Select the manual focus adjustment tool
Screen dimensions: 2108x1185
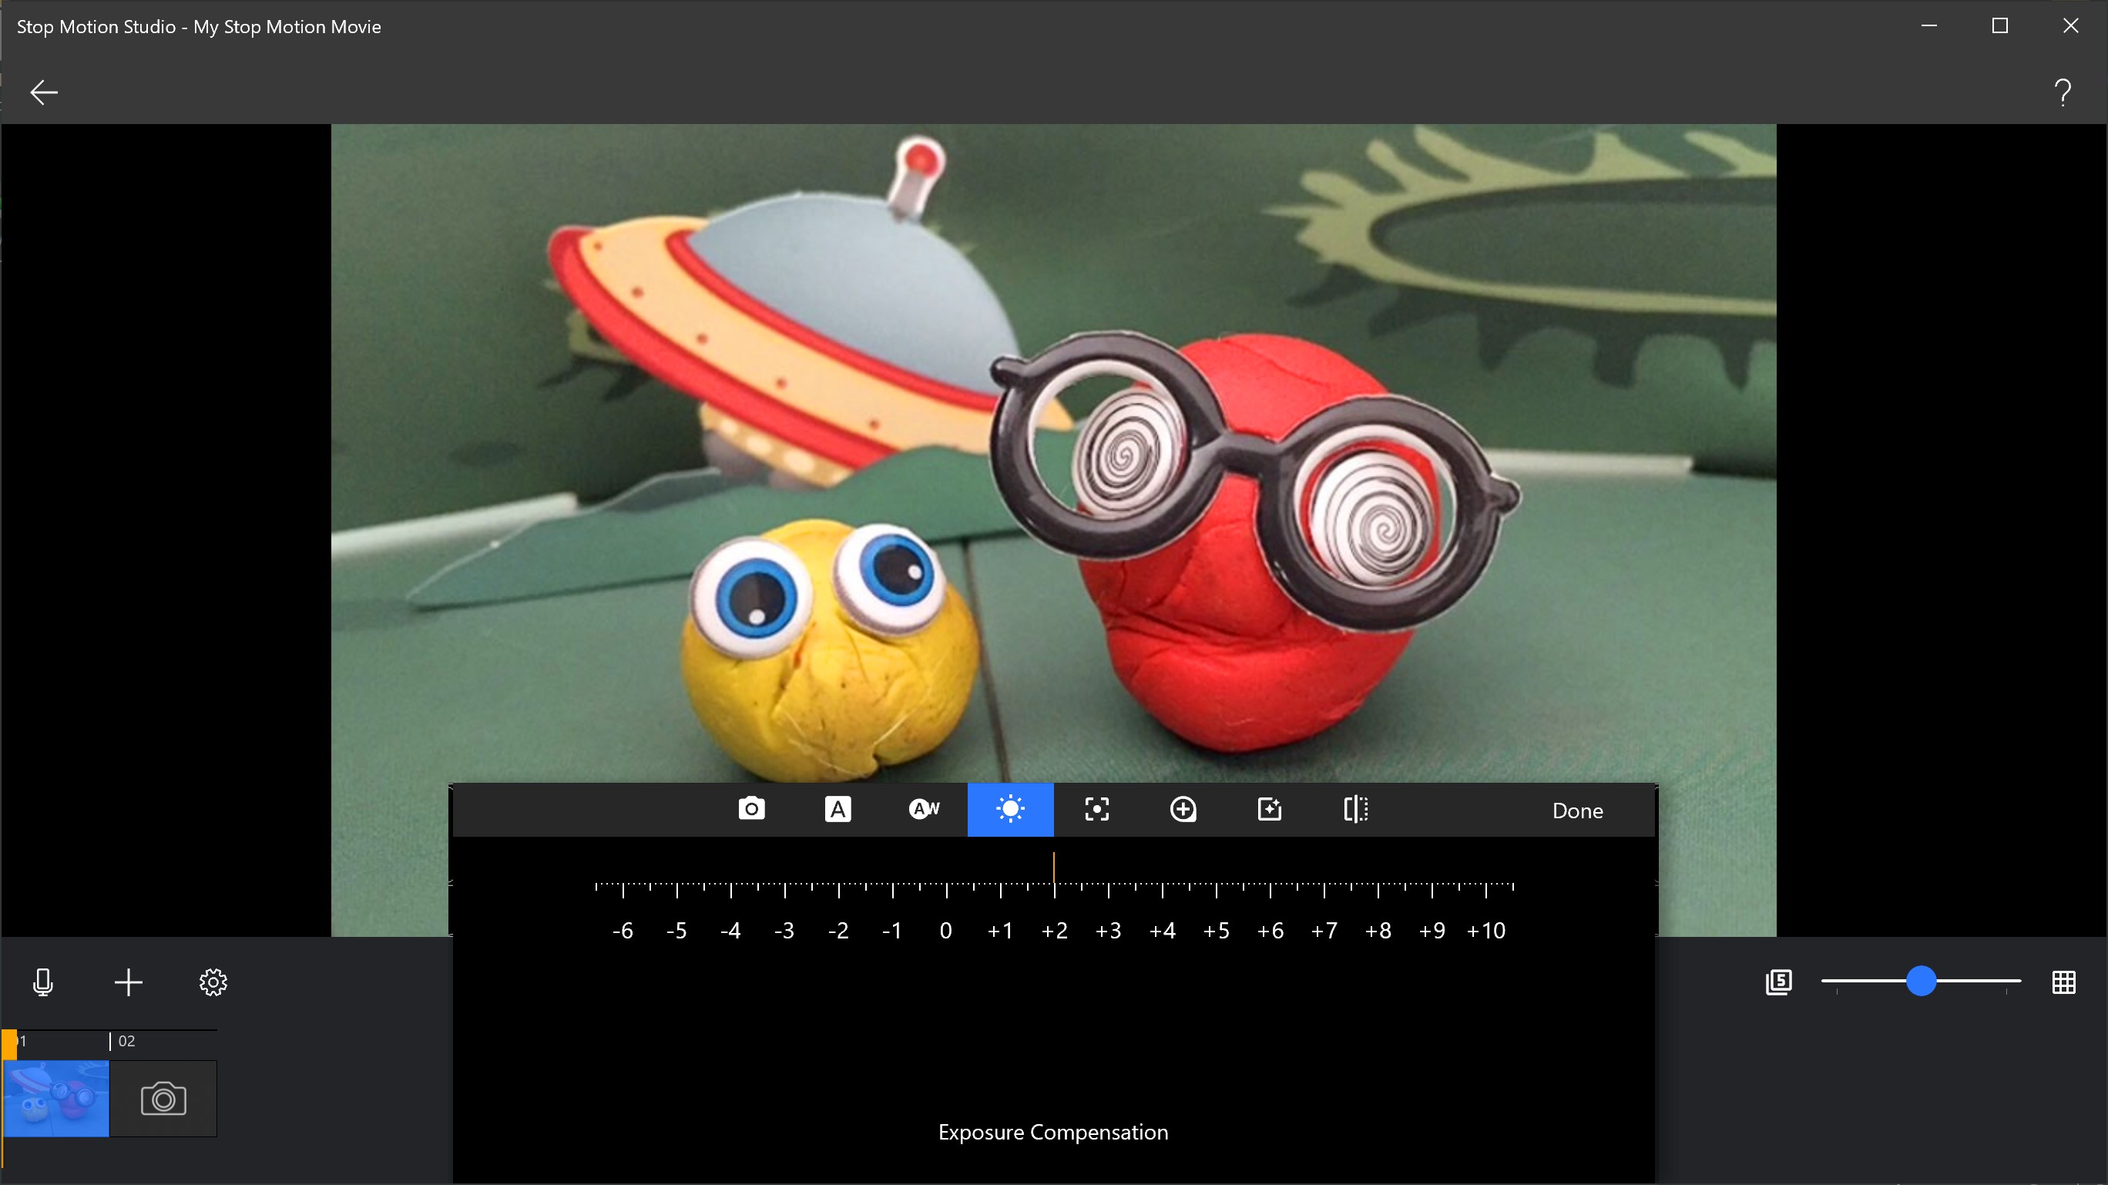(x=1096, y=809)
